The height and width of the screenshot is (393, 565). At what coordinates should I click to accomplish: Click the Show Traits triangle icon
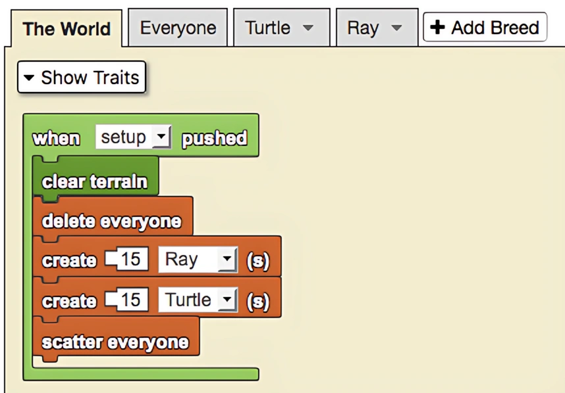coord(29,78)
